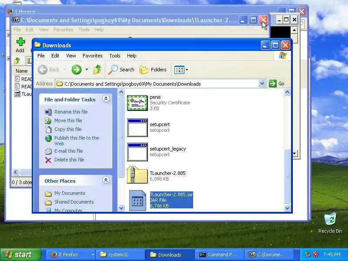Click scroll-up arrow in Command Prompt window
Screen dimensions: 348x261
294,30
